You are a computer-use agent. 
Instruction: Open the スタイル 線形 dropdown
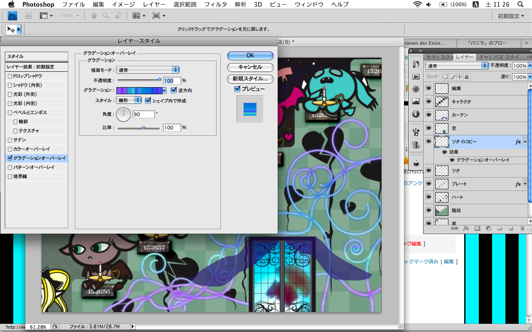129,100
